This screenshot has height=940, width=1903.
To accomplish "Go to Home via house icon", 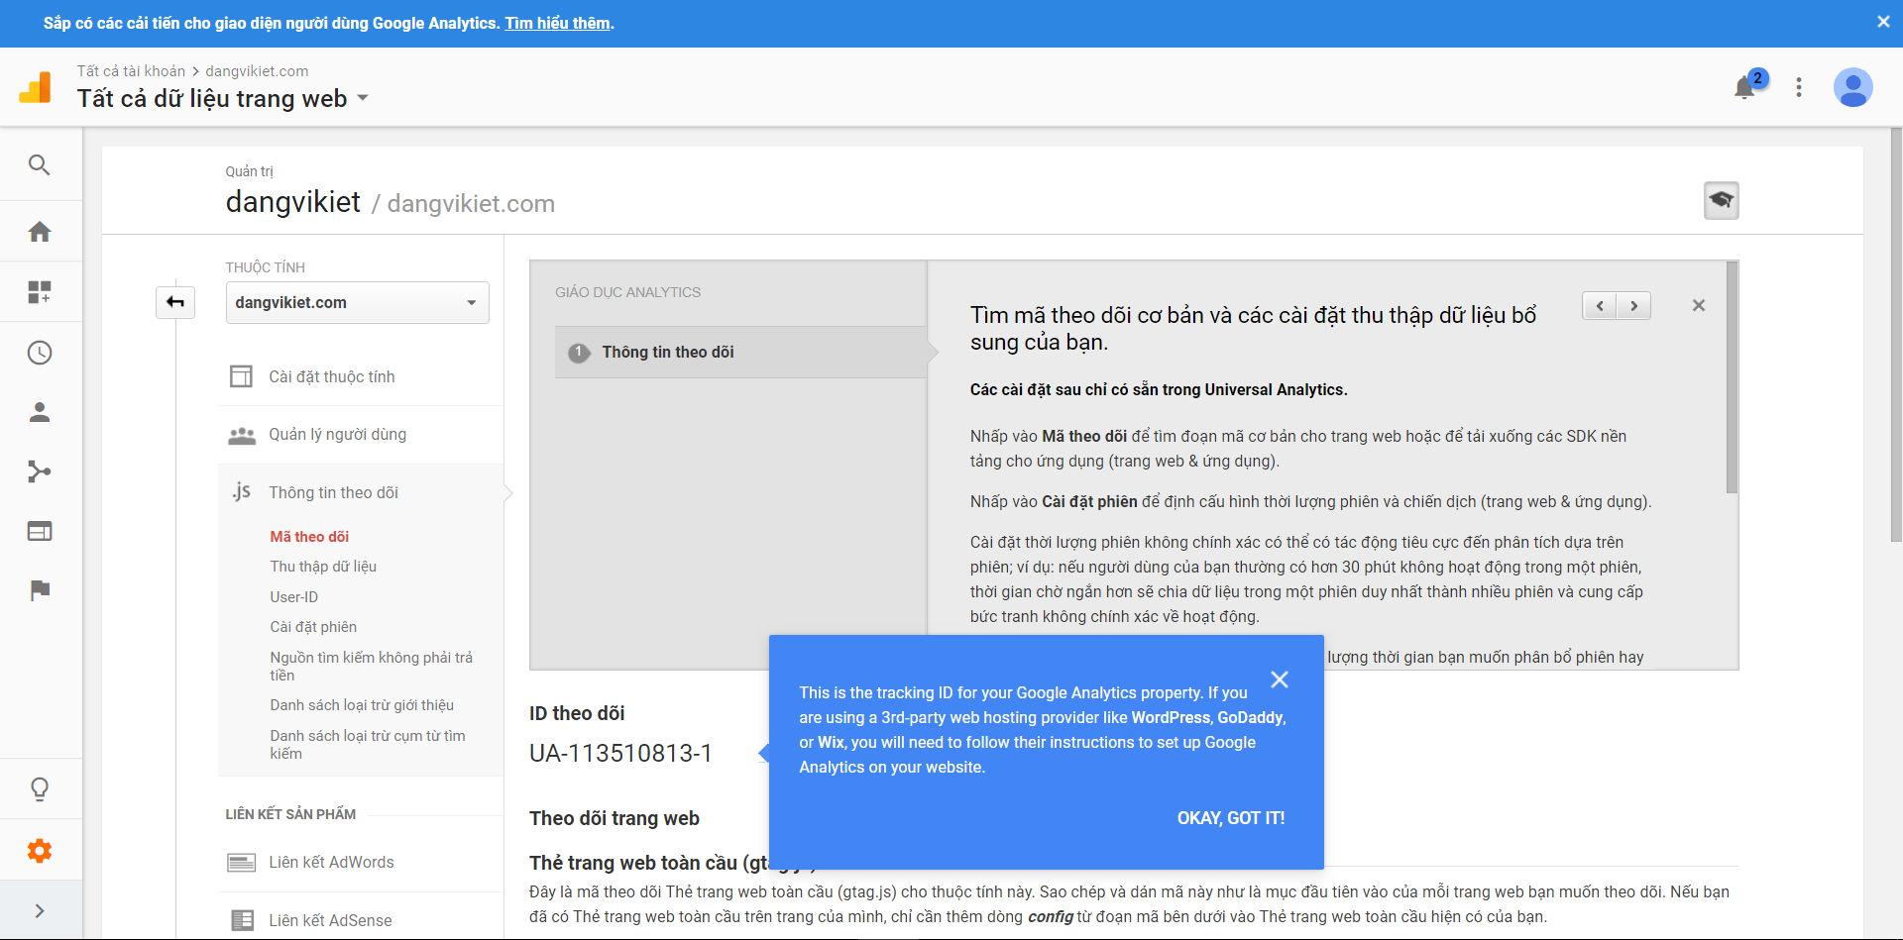I will 40,232.
